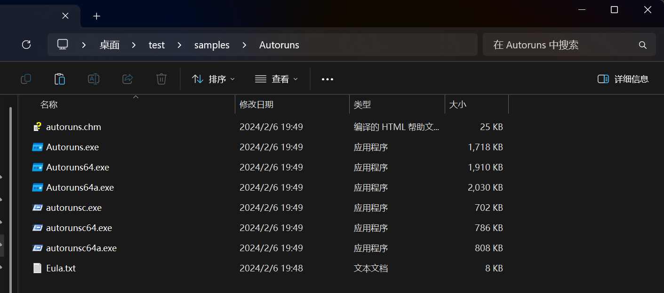
Task: Go to test folder in breadcrumb
Action: point(157,45)
